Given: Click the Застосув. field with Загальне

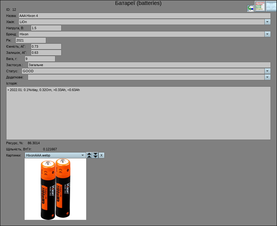Looking at the screenshot, I should pyautogui.click(x=149, y=65).
